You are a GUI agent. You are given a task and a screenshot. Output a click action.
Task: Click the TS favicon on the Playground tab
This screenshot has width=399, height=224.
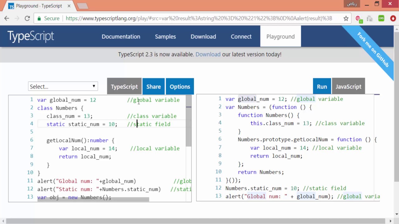click(11, 6)
